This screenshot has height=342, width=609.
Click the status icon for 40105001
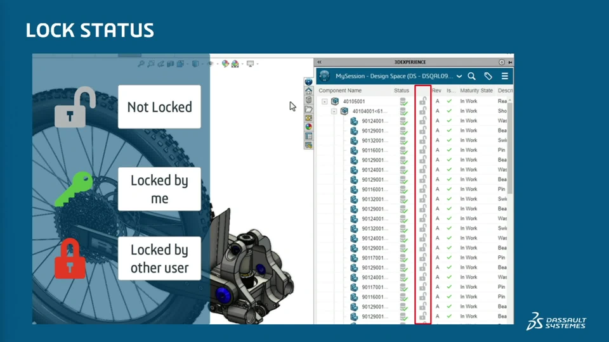click(x=403, y=101)
